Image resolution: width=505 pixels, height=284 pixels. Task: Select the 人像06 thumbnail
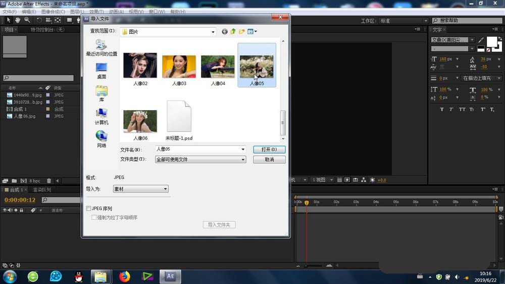click(x=140, y=125)
